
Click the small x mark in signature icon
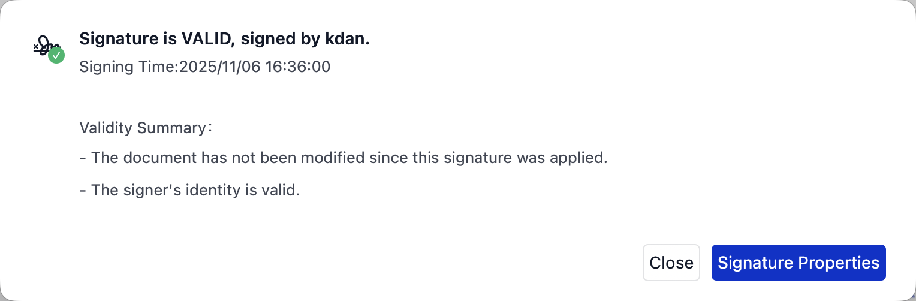(35, 46)
